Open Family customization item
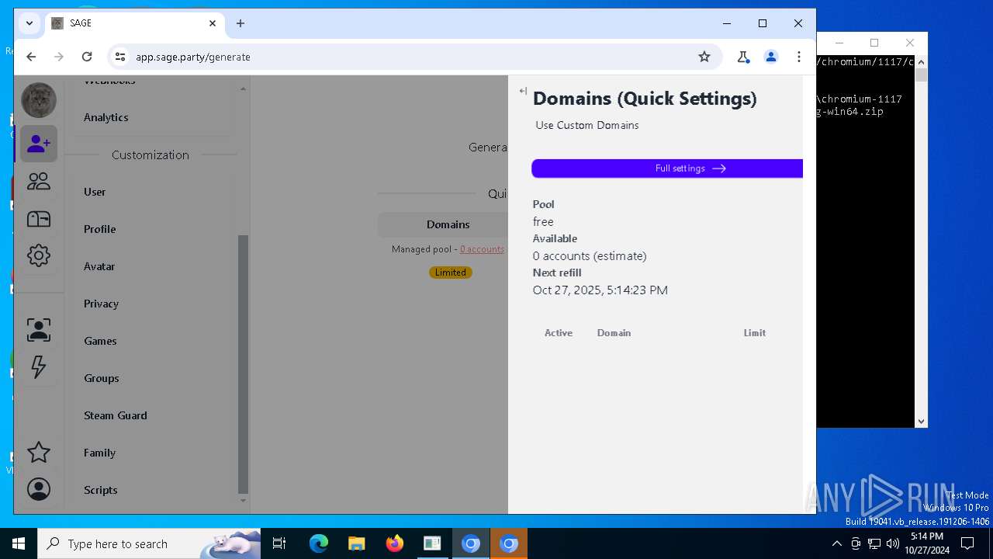The width and height of the screenshot is (993, 559). pos(99,453)
